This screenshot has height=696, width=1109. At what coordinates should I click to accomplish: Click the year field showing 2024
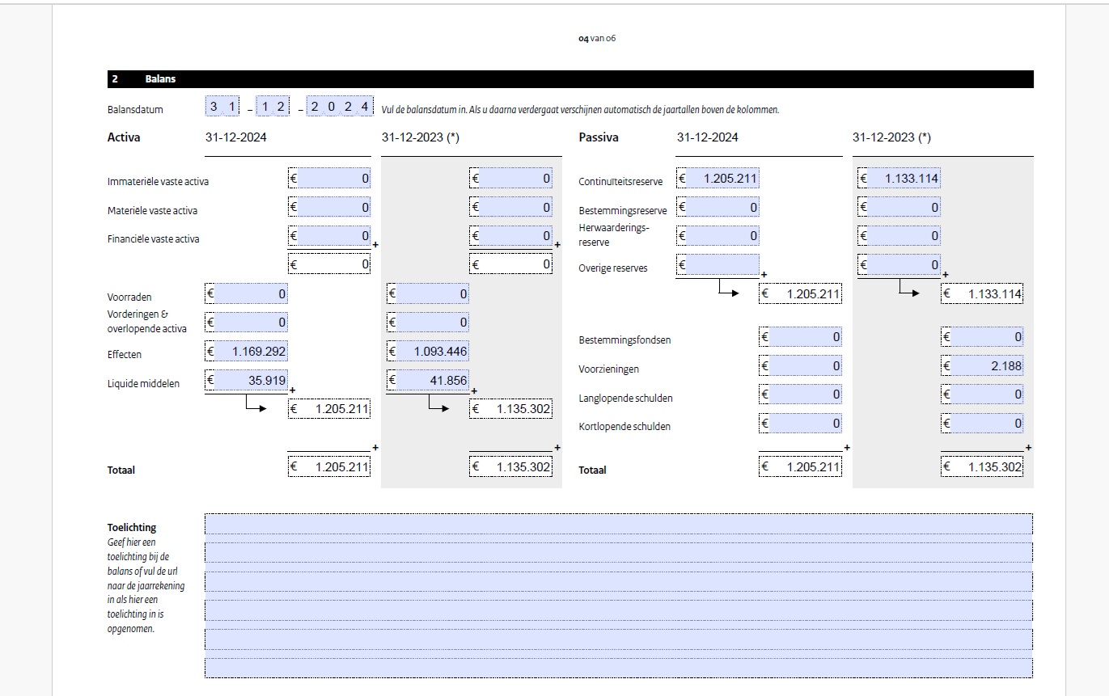(340, 108)
